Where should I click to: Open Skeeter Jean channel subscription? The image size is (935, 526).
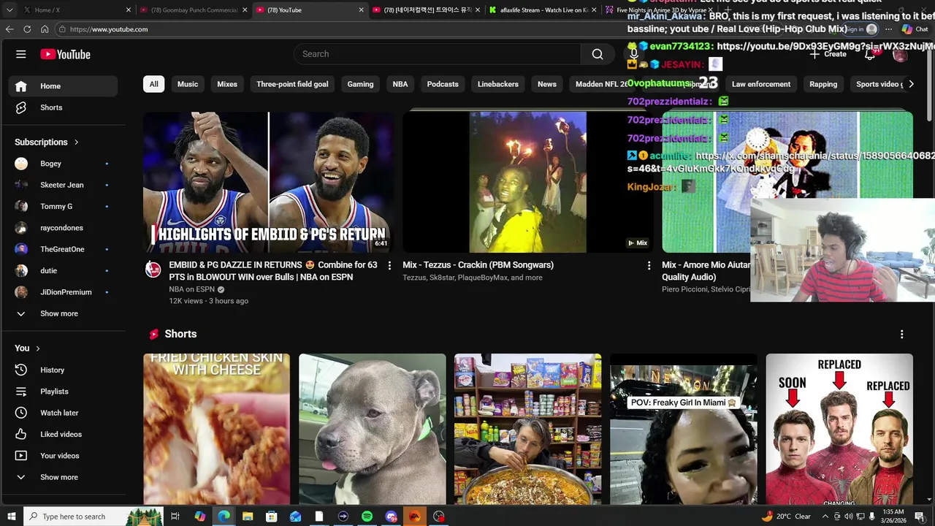click(x=63, y=185)
